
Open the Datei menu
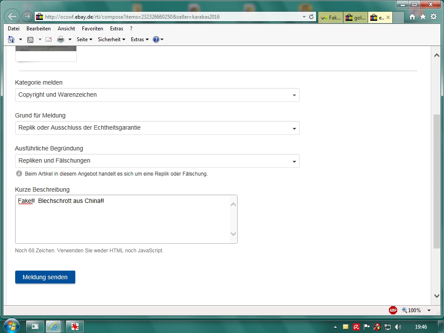coord(13,29)
